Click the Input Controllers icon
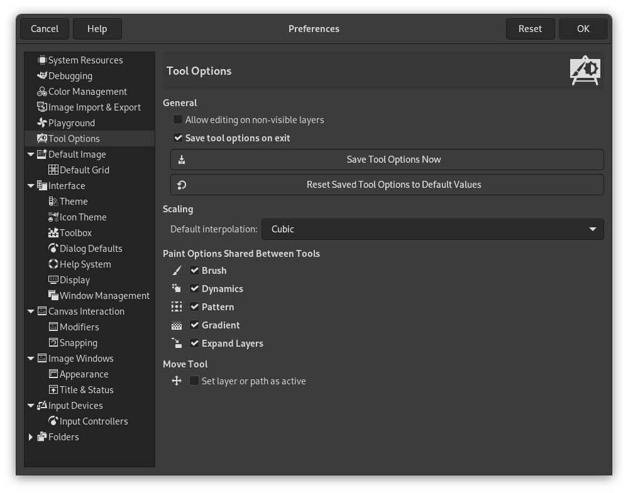Viewport: 628px width, 493px height. pos(53,421)
